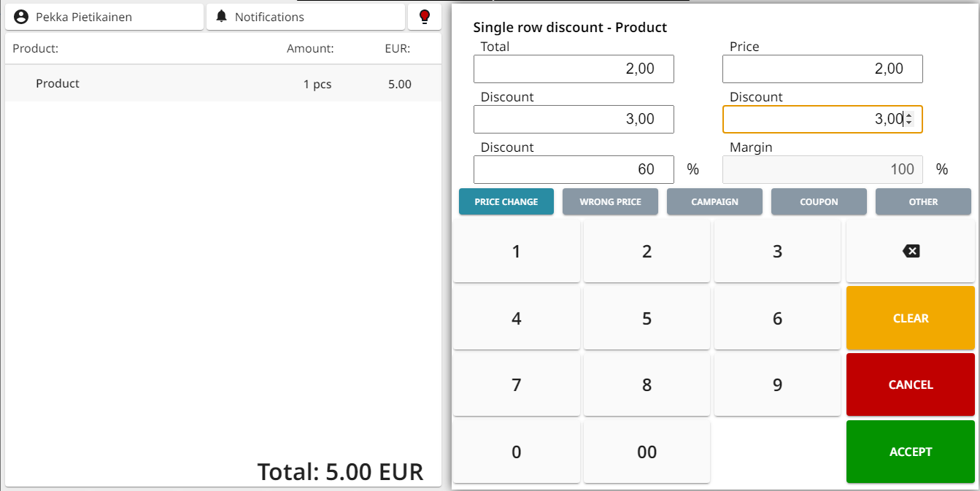Viewport: 980px width, 491px height.
Task: Select the PRICE CHANGE discount reason
Action: point(506,201)
